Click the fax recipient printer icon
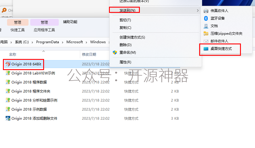This screenshot has height=148, width=255. pos(206,11)
